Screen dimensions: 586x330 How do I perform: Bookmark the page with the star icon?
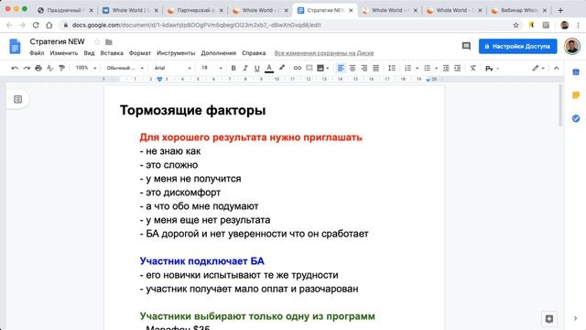point(516,25)
